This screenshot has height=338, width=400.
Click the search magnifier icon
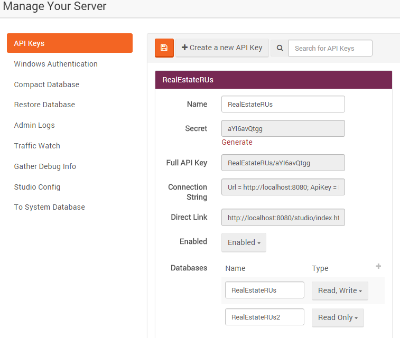[x=280, y=48]
